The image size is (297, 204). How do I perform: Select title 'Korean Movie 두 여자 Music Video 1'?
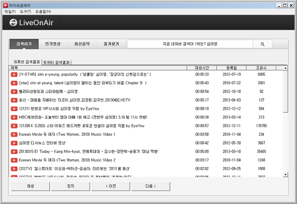click(x=67, y=134)
